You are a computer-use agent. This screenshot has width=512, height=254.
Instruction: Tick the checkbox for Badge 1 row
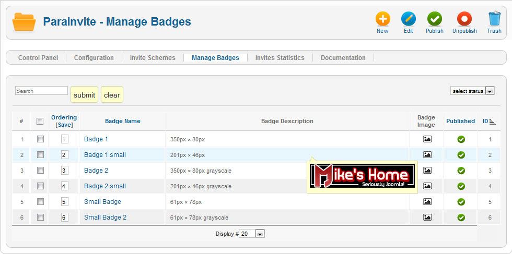pos(40,139)
